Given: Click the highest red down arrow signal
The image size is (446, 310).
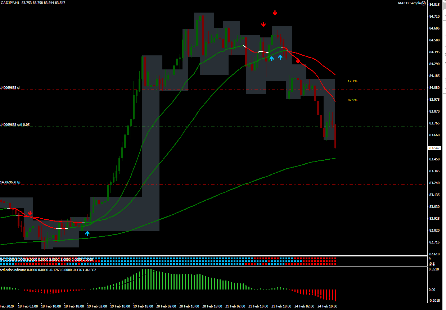Looking at the screenshot, I should point(275,13).
